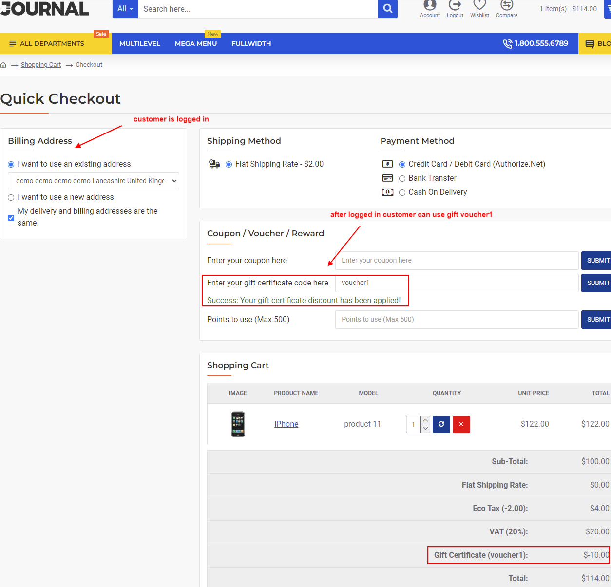Expand the All search category dropdown
This screenshot has height=587, width=611.
click(x=125, y=9)
